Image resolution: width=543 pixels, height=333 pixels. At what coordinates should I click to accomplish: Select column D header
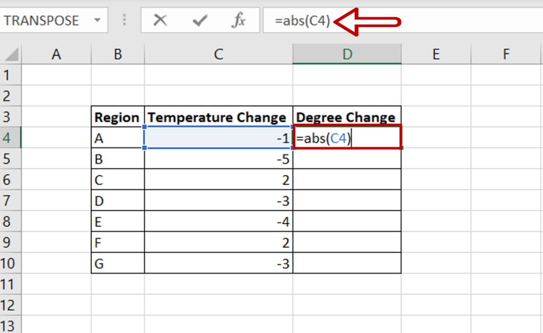coord(347,55)
